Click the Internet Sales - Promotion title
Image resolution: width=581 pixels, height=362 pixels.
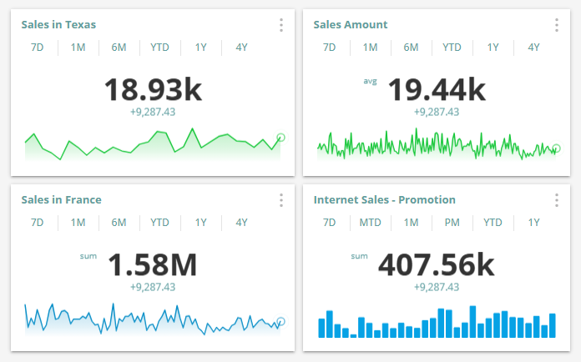click(x=384, y=200)
